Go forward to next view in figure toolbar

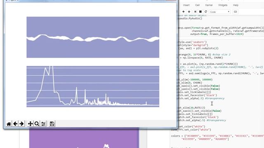[x=21, y=124]
